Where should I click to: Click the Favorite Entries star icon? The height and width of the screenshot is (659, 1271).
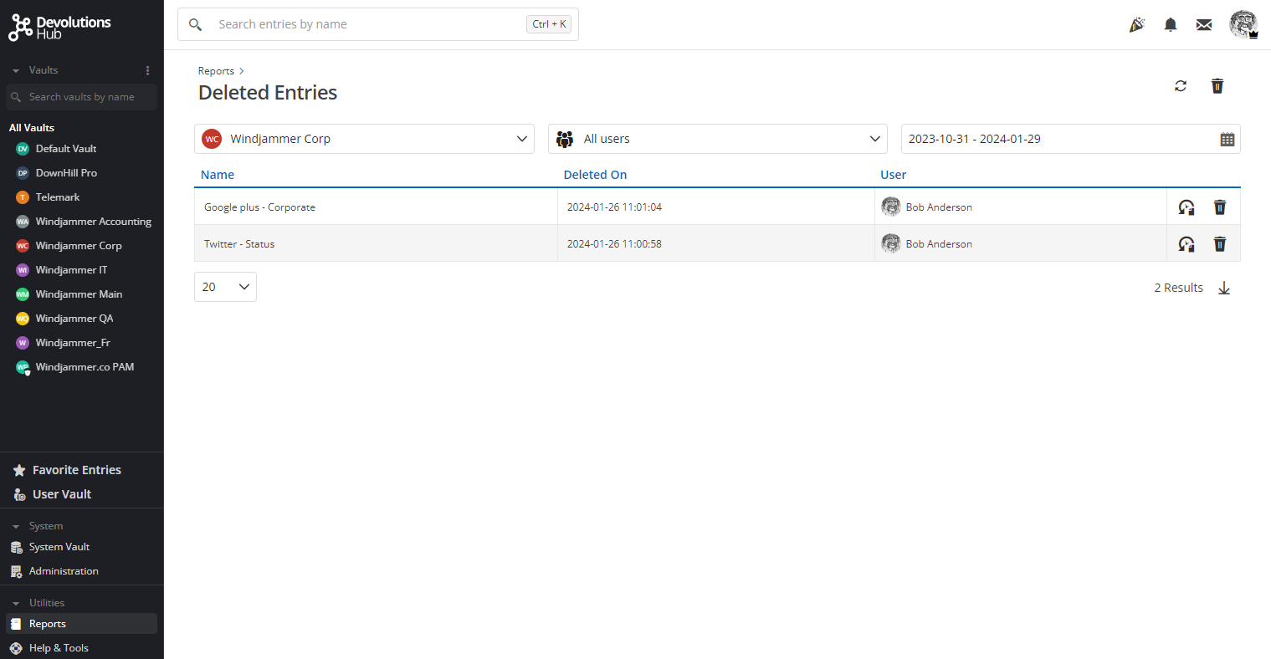click(19, 470)
